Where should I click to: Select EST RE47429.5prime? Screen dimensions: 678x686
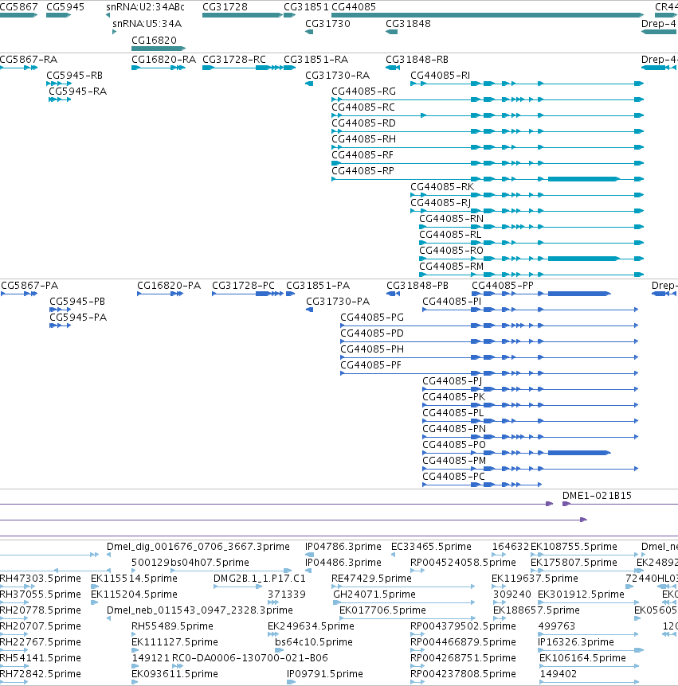click(372, 579)
